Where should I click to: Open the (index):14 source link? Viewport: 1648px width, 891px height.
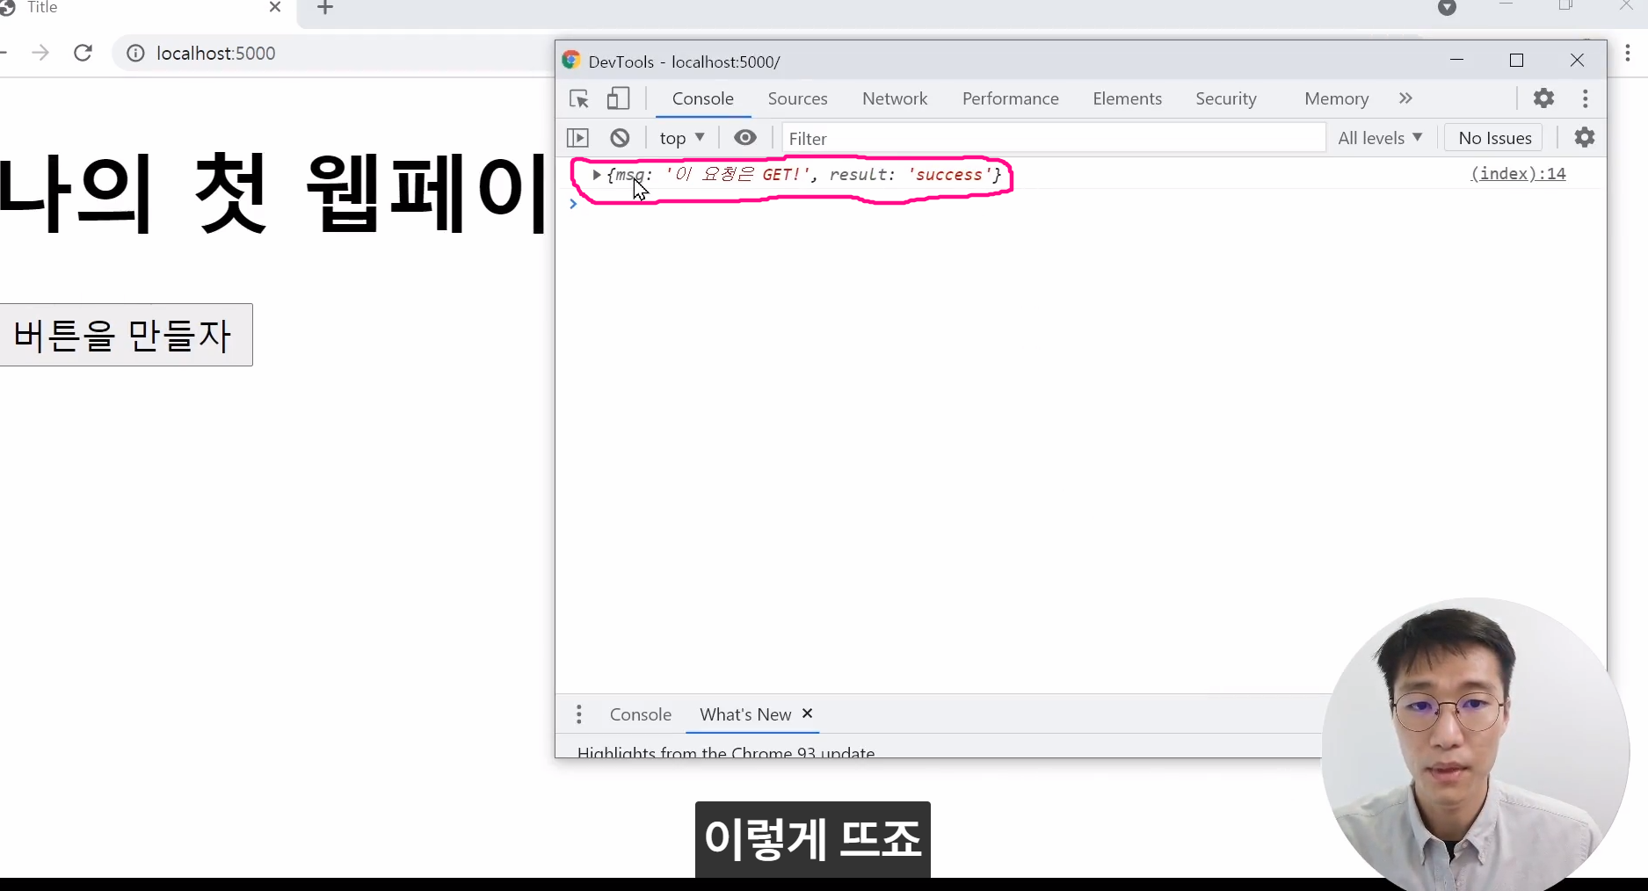click(x=1518, y=174)
